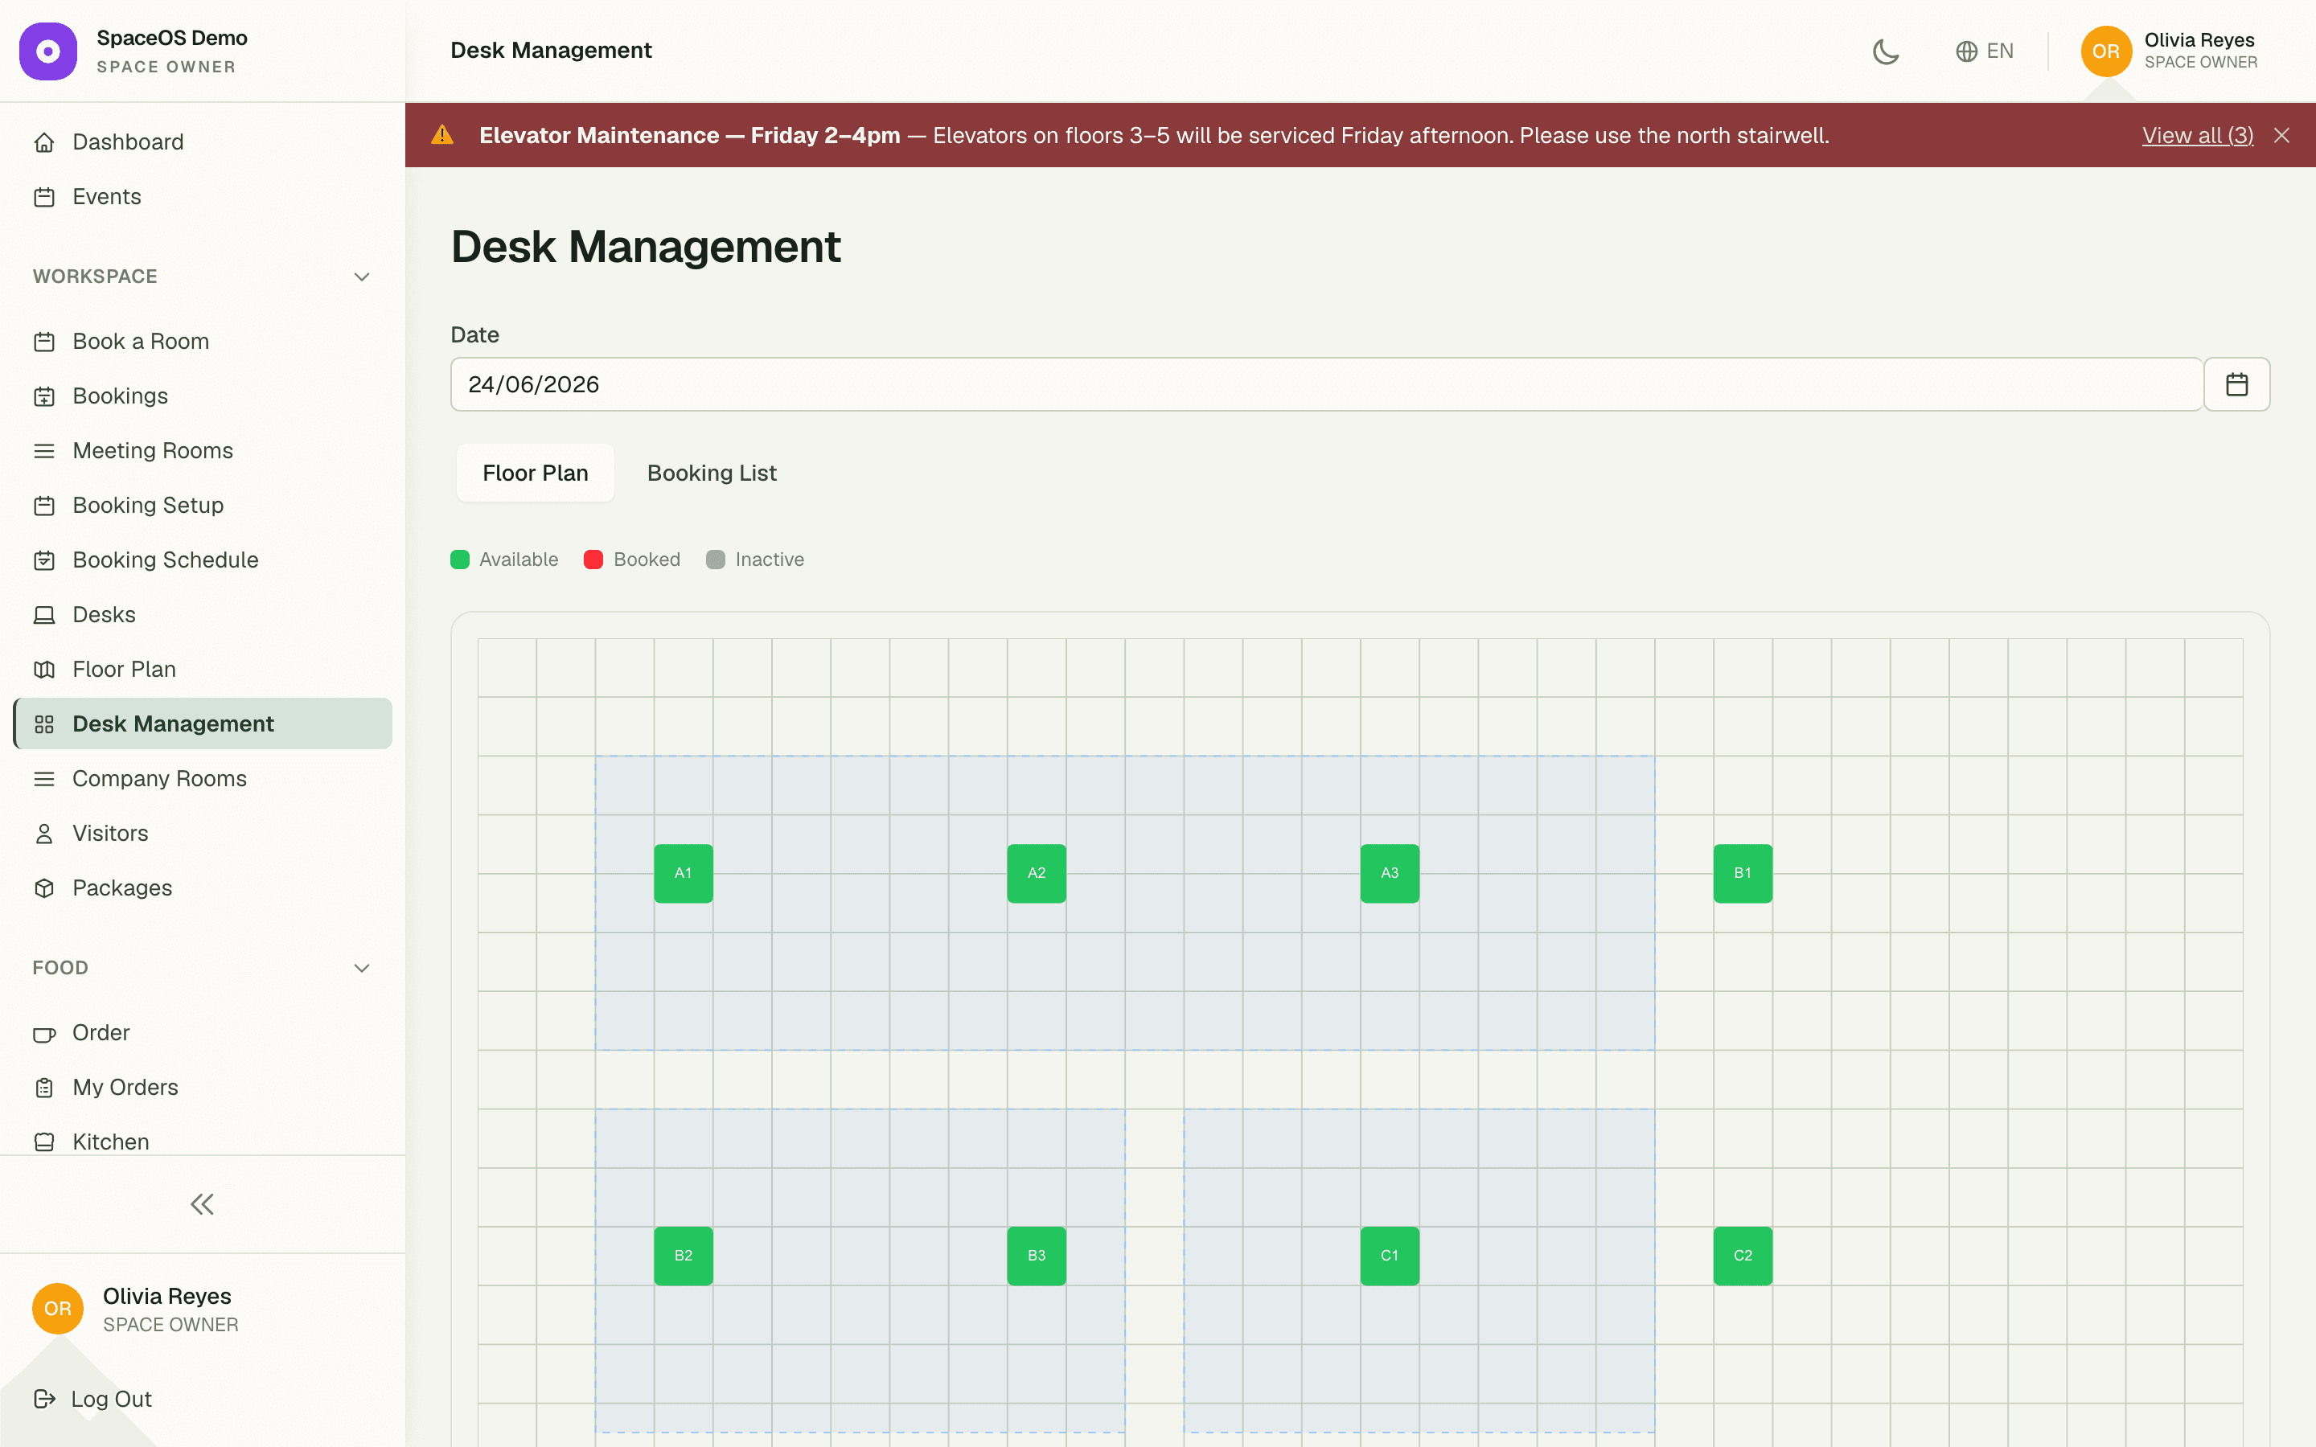
Task: Open Events calendar icon in sidebar
Action: (x=44, y=197)
